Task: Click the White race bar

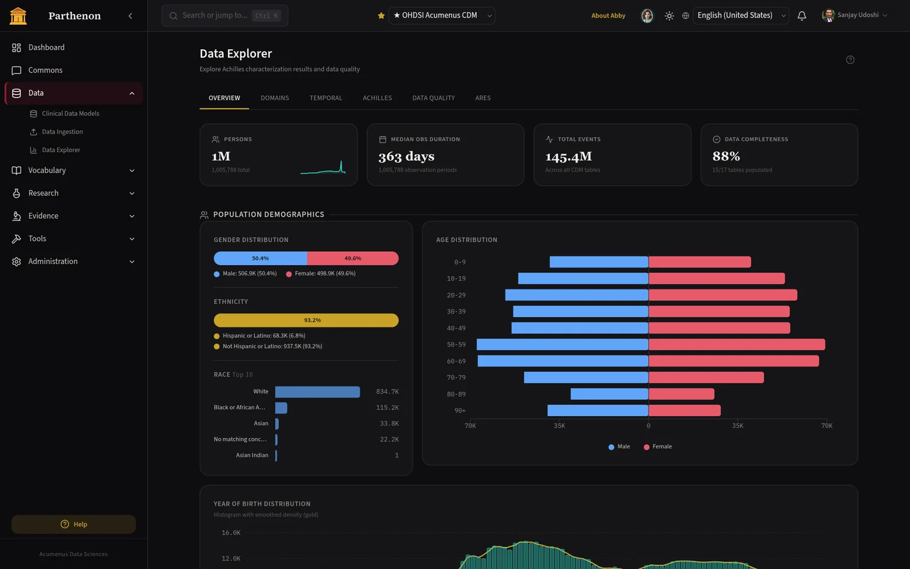Action: [317, 392]
